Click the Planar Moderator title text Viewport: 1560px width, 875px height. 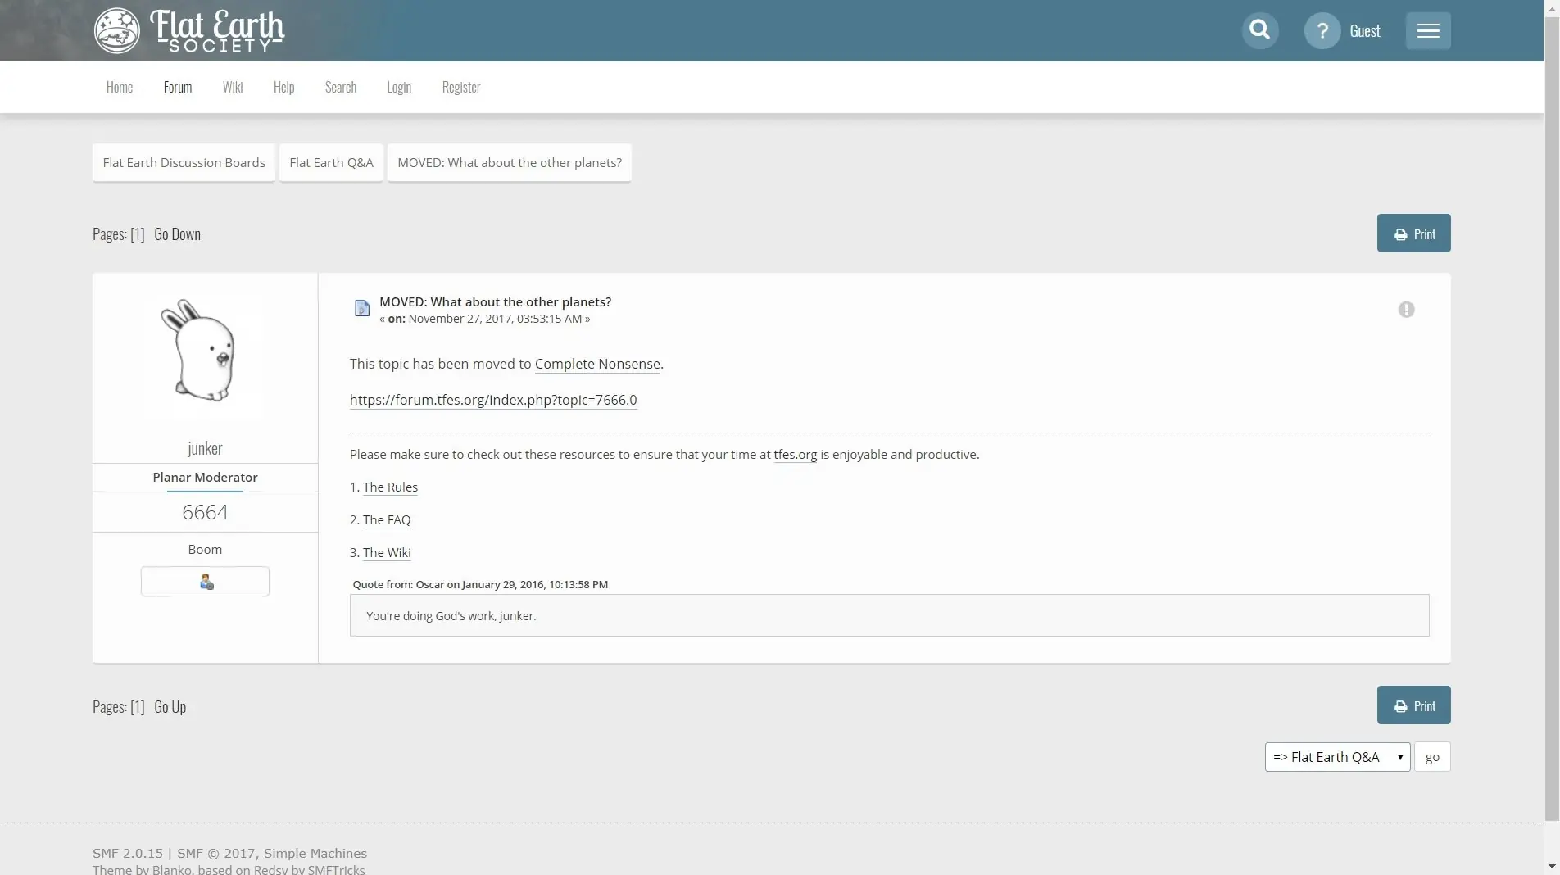[205, 477]
